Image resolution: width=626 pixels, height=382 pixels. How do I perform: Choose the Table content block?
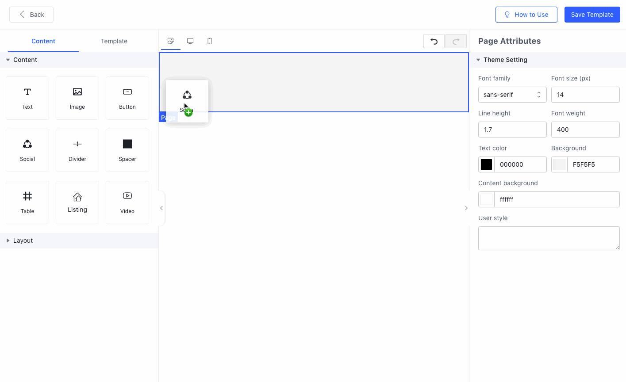click(x=27, y=202)
